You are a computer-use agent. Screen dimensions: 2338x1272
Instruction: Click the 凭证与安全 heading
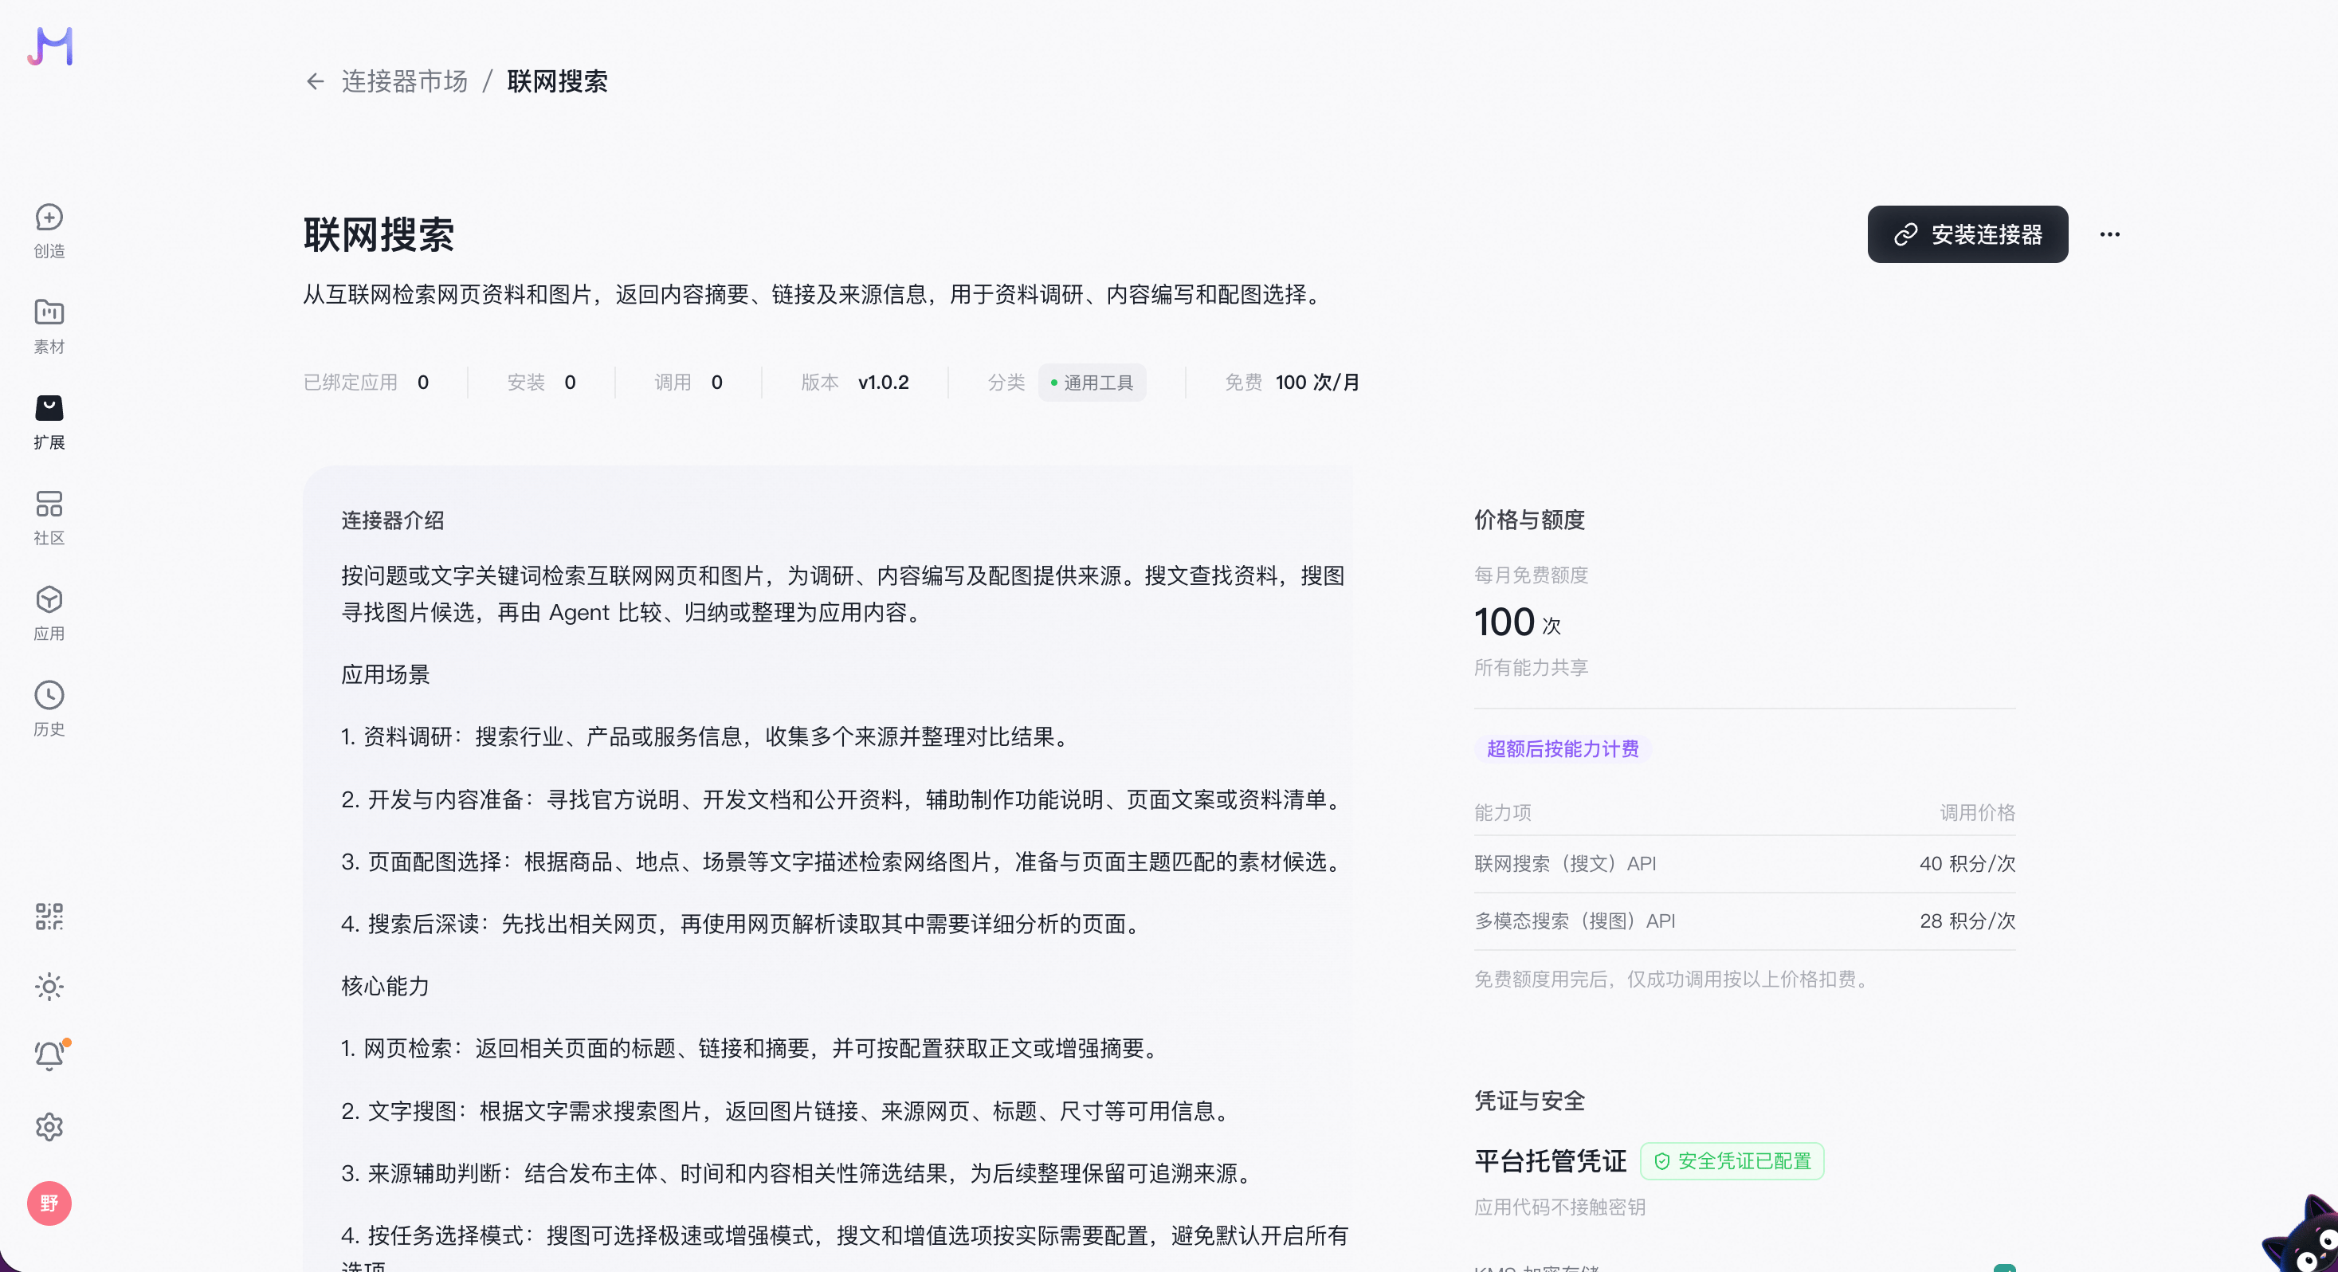(x=1529, y=1101)
